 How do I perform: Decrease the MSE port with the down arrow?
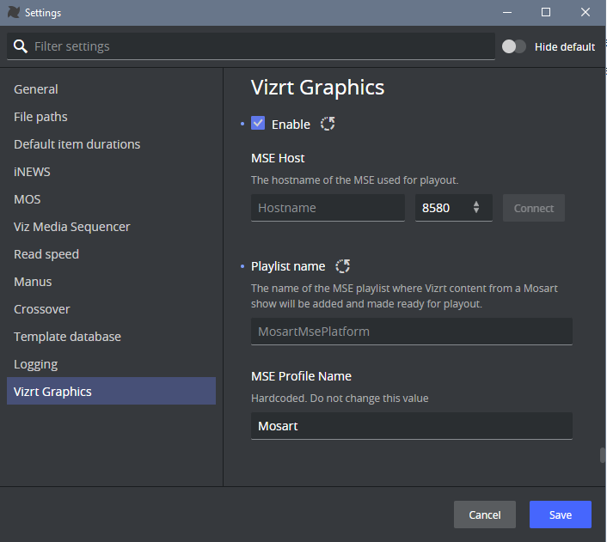[476, 210]
